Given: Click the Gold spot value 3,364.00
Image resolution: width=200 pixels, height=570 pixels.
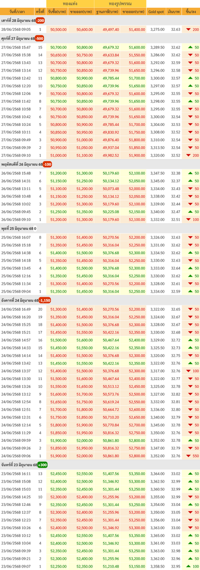Looking at the screenshot, I should pos(157,474).
